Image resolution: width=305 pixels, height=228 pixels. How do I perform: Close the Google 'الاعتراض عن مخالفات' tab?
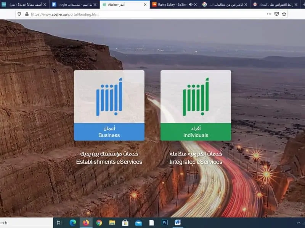coord(246,5)
